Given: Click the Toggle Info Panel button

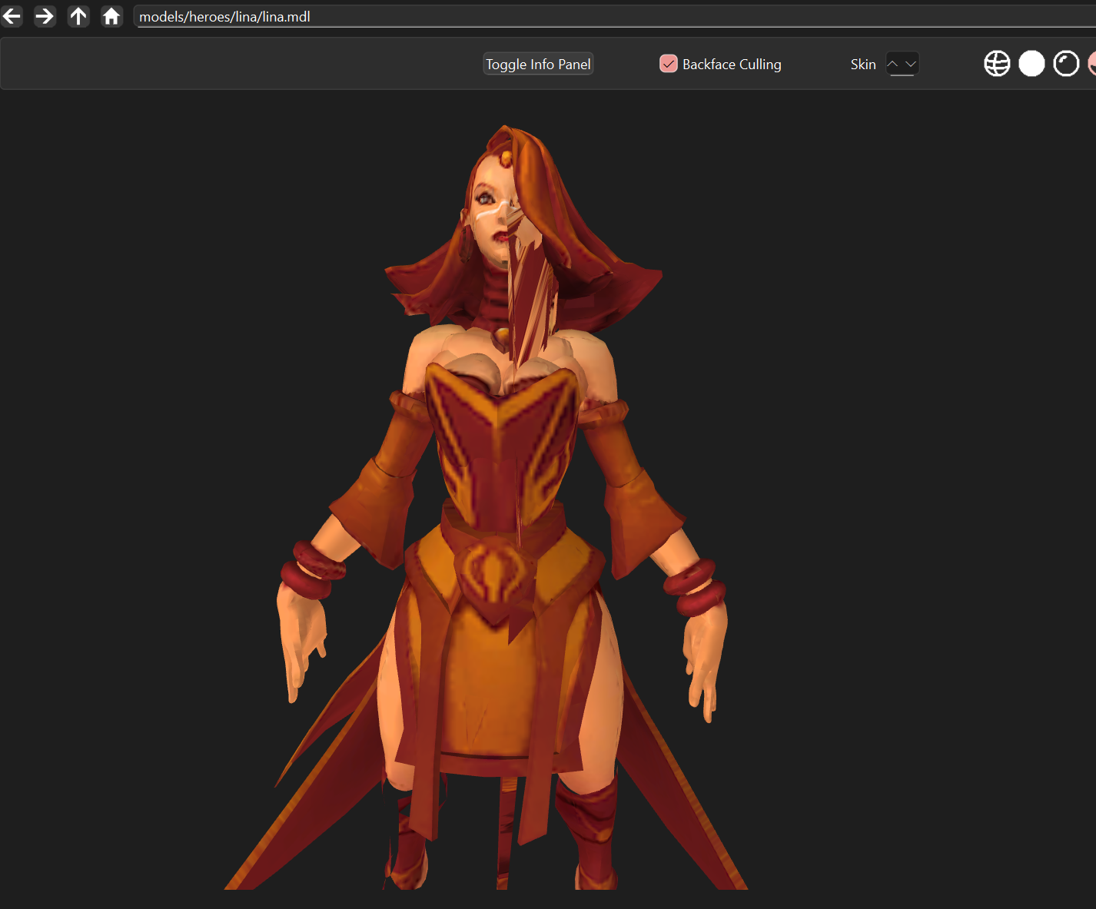Looking at the screenshot, I should click(538, 64).
